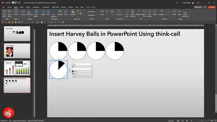Open the harvey ball state dropdown
The image size is (217, 122).
coord(82,66)
